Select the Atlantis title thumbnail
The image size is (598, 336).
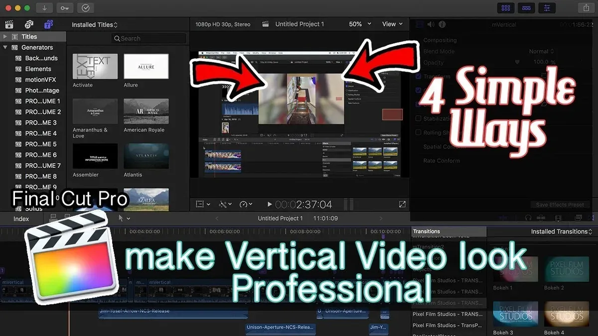pyautogui.click(x=146, y=156)
